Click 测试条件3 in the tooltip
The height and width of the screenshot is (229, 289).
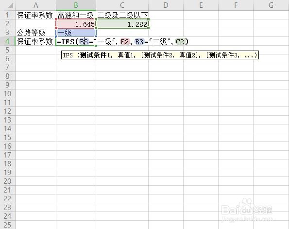click(223, 55)
